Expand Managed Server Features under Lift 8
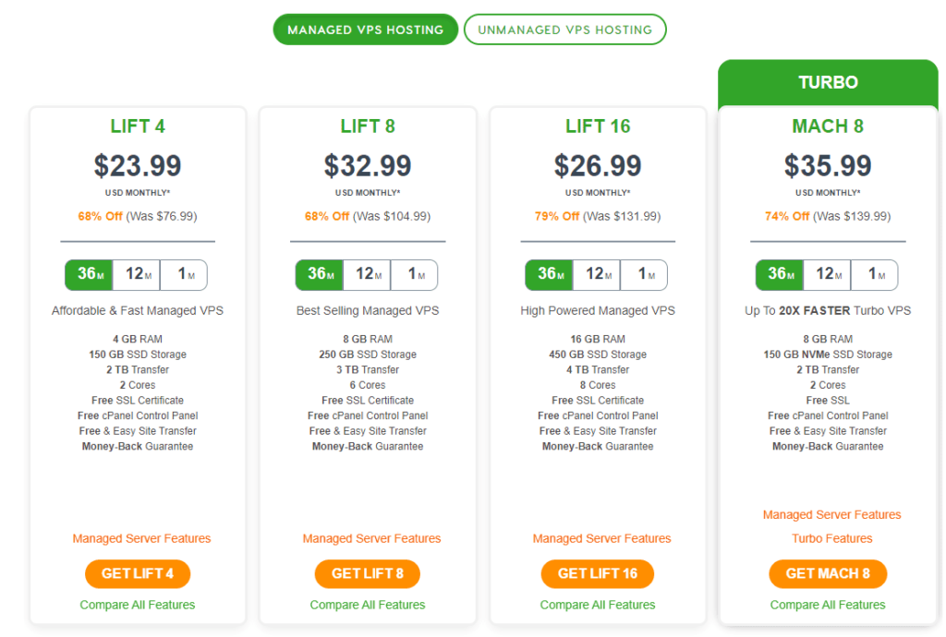 [371, 538]
